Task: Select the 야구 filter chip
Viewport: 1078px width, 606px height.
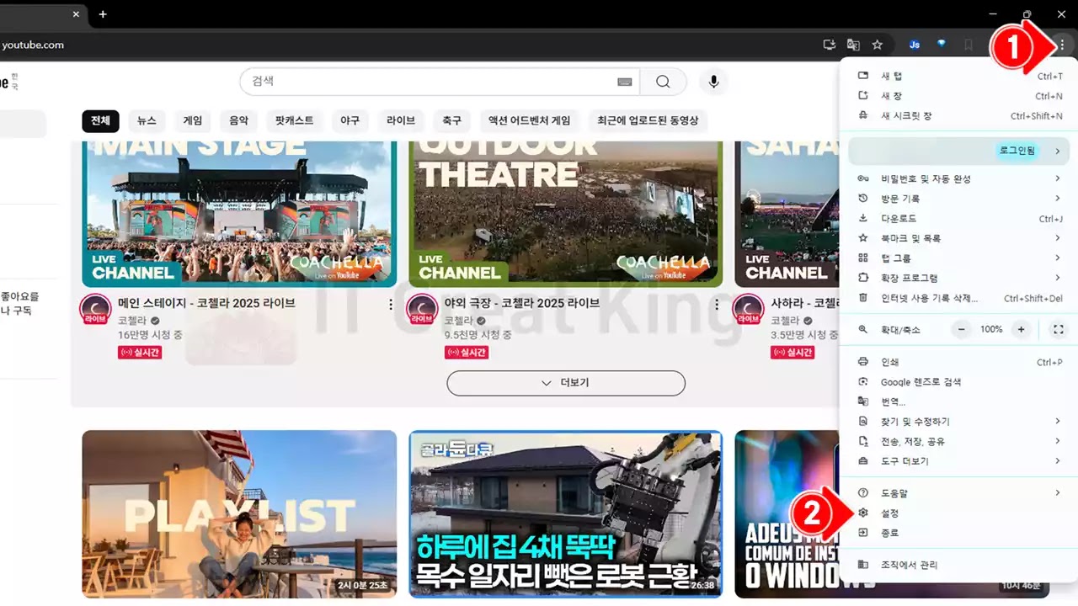Action: click(350, 120)
